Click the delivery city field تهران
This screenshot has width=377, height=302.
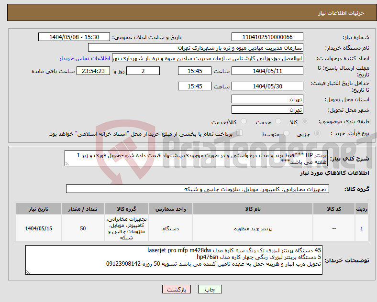(x=267, y=110)
